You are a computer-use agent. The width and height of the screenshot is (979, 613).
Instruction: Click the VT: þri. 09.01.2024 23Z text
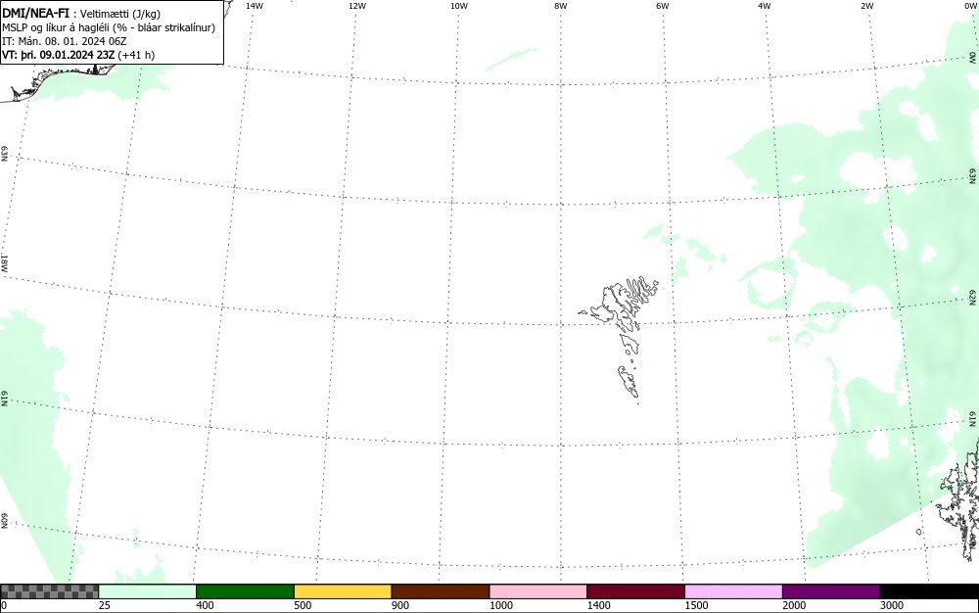click(58, 55)
